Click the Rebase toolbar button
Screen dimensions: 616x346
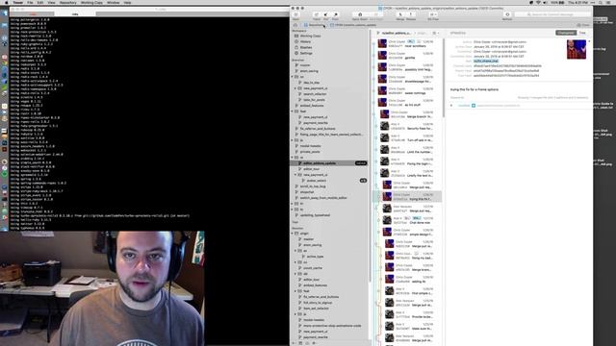[411, 15]
